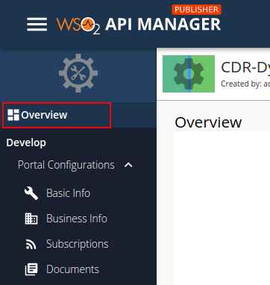Click the Subscriptions feed icon
Viewport: 270px width, 285px height.
(x=31, y=244)
